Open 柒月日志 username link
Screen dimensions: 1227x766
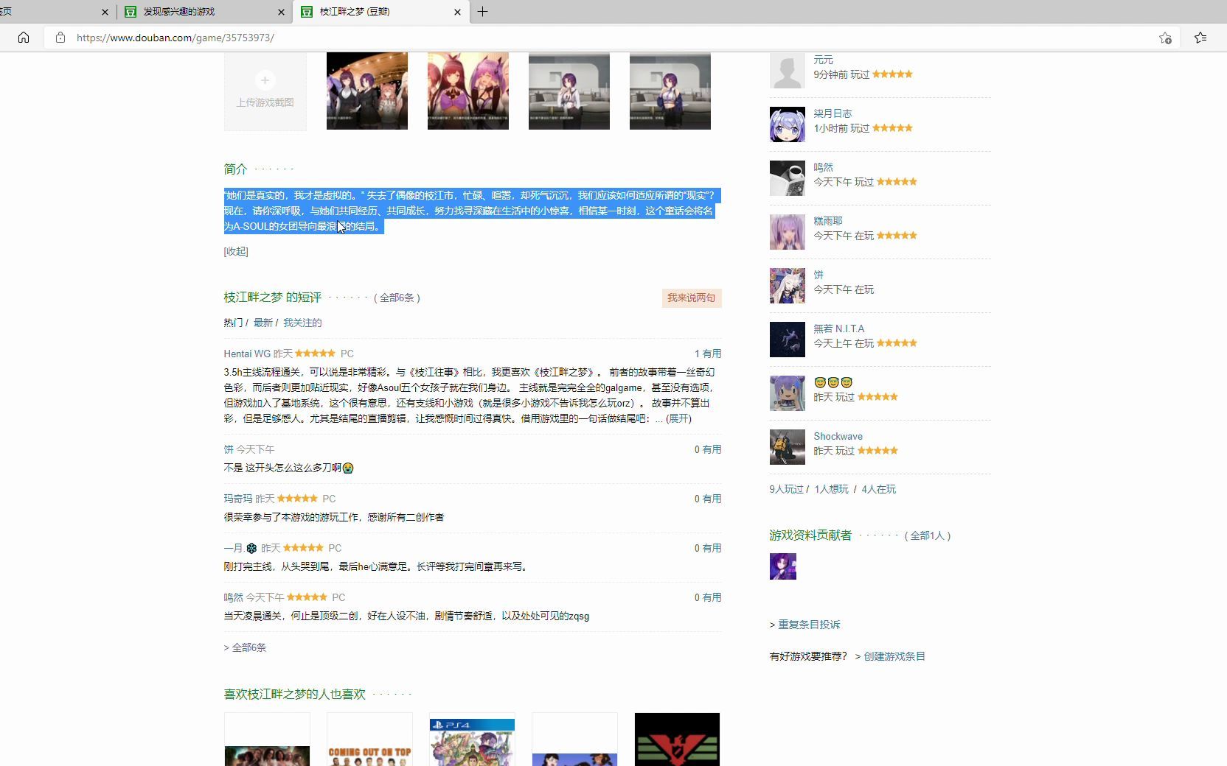(833, 113)
